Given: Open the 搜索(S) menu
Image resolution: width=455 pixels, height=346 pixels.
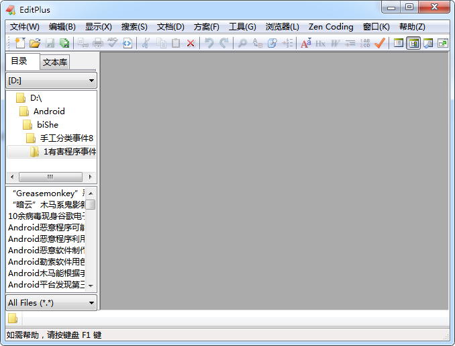Looking at the screenshot, I should point(134,27).
